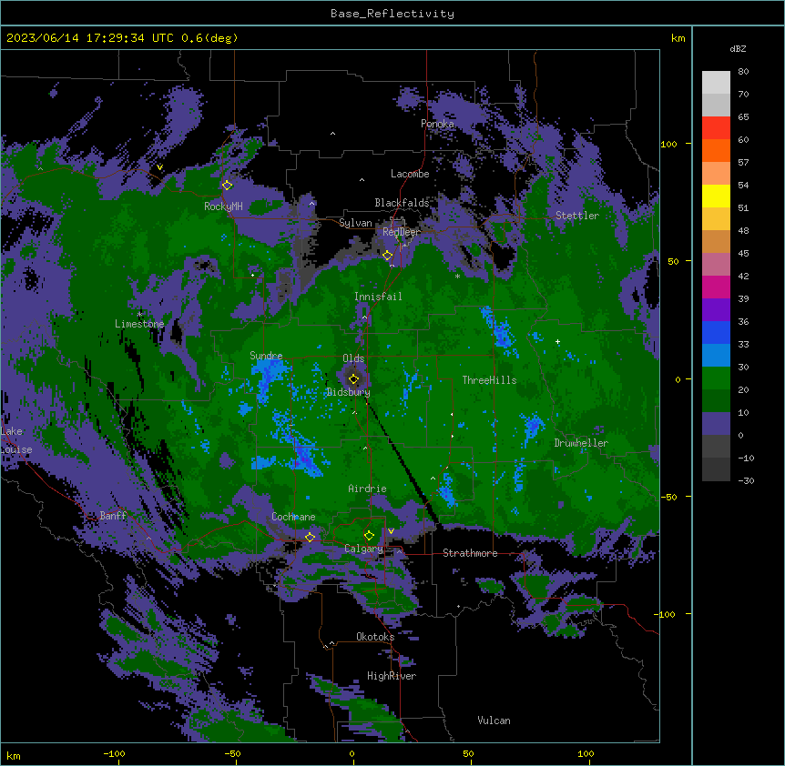Click the 100 tick label on the vertical axis
The width and height of the screenshot is (785, 766).
click(x=668, y=144)
